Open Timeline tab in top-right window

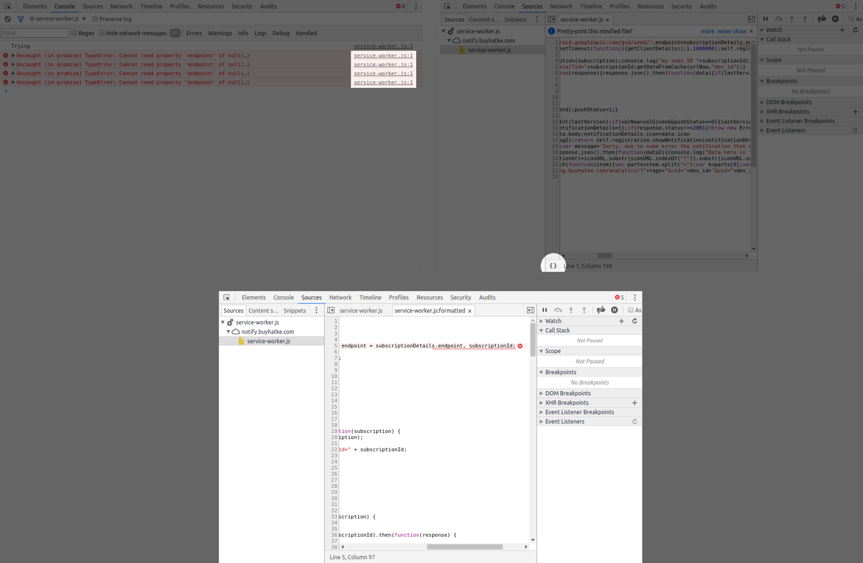(591, 6)
